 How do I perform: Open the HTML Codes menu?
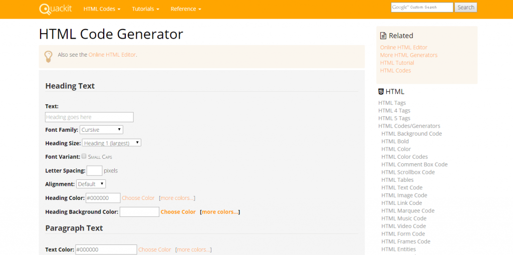(x=102, y=9)
